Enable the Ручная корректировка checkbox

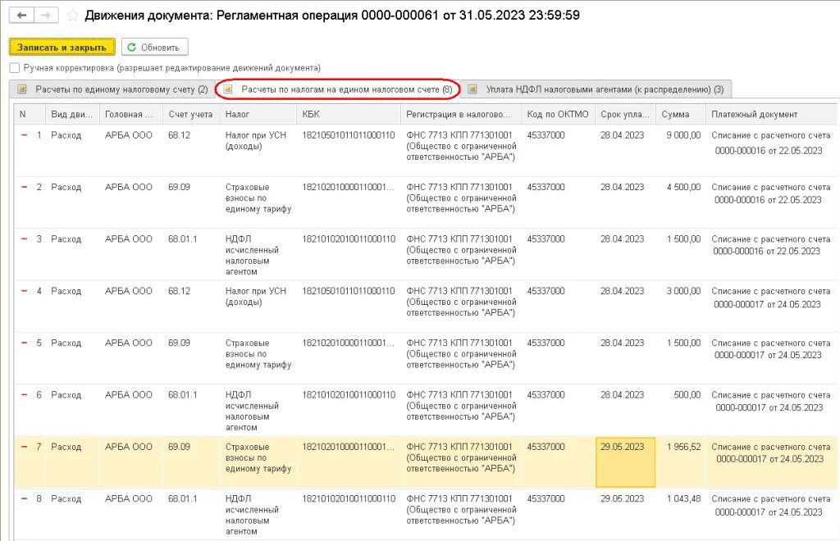pos(15,68)
